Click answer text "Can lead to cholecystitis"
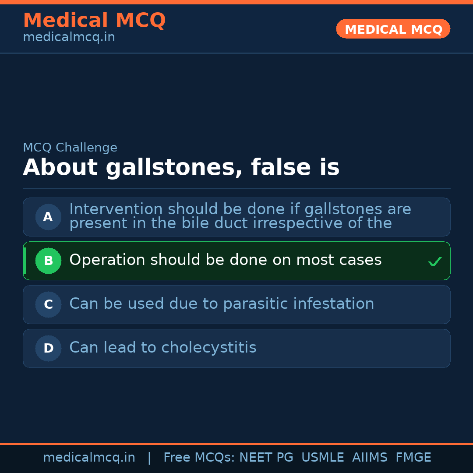 (162, 348)
